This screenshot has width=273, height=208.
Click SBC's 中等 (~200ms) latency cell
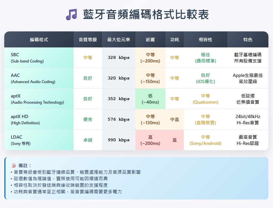(x=150, y=58)
